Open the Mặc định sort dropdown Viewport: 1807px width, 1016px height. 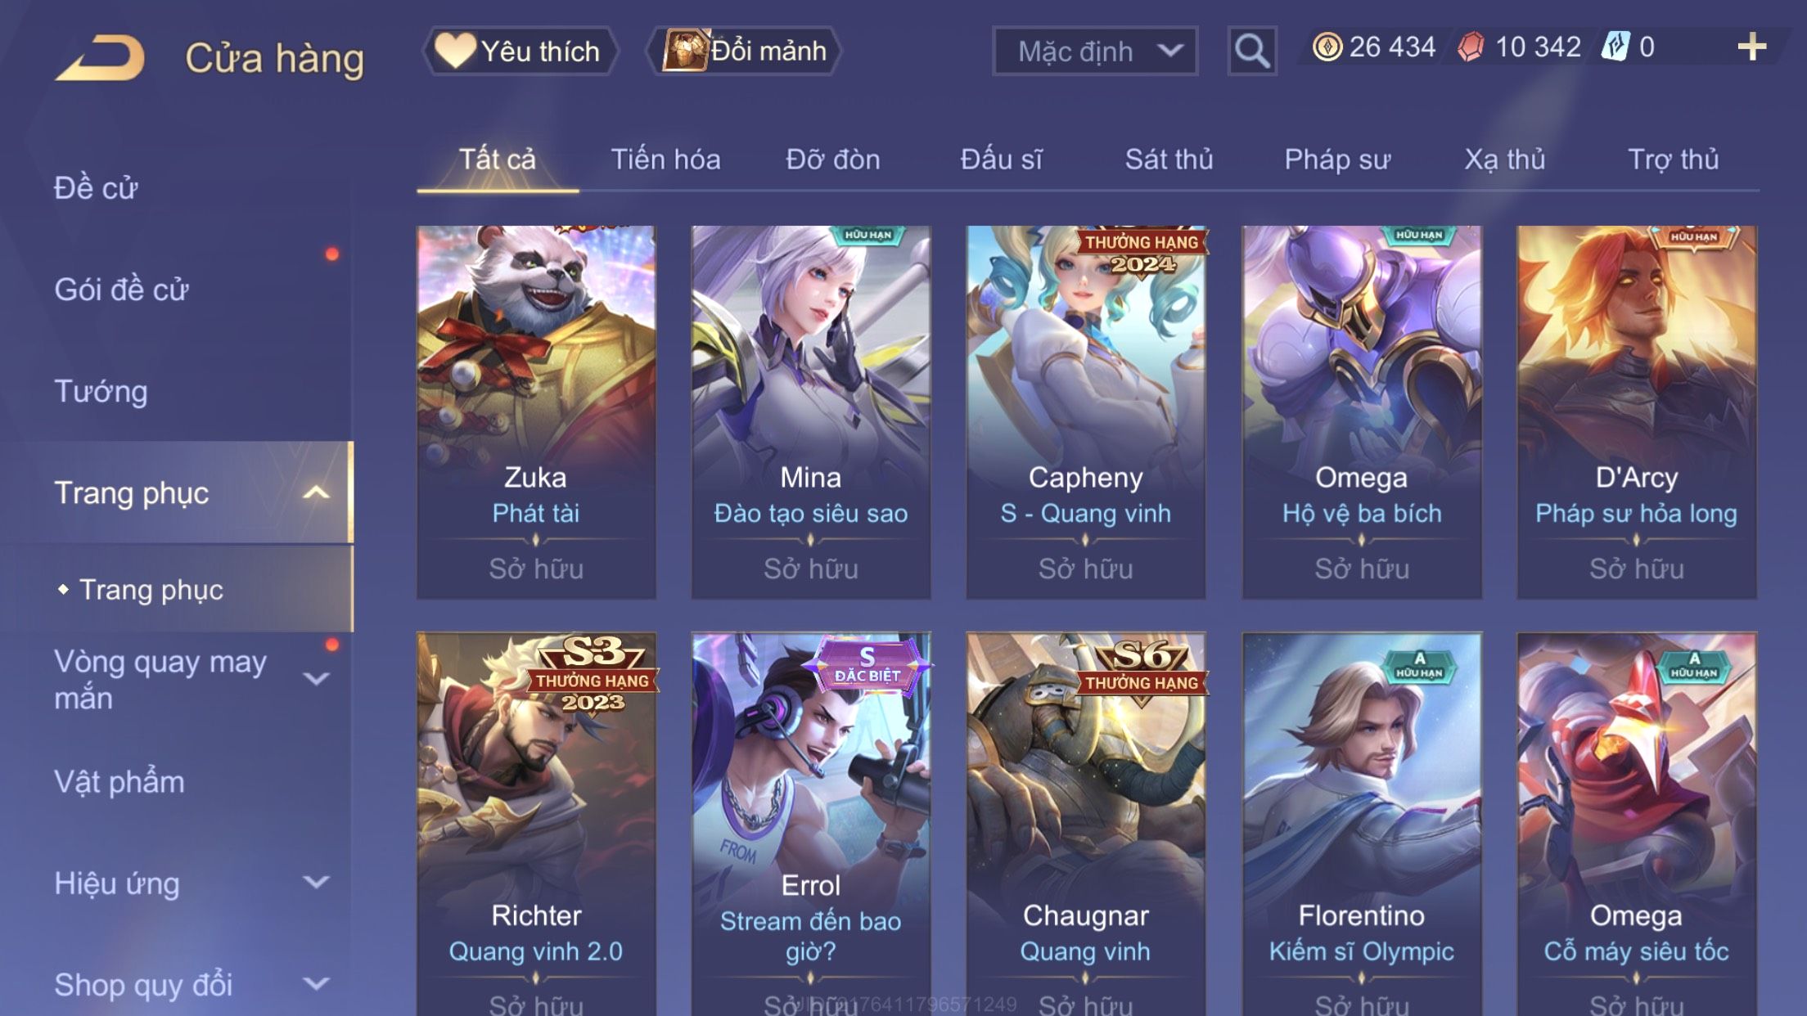[x=1095, y=51]
